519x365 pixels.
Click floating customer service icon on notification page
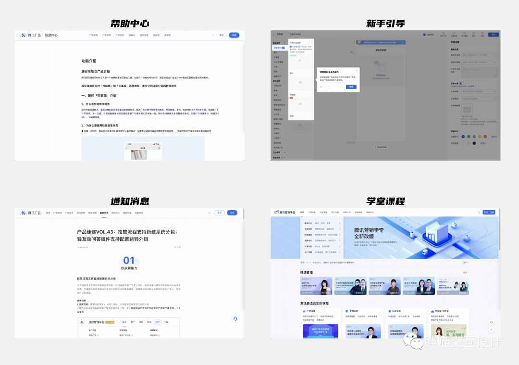tap(235, 318)
